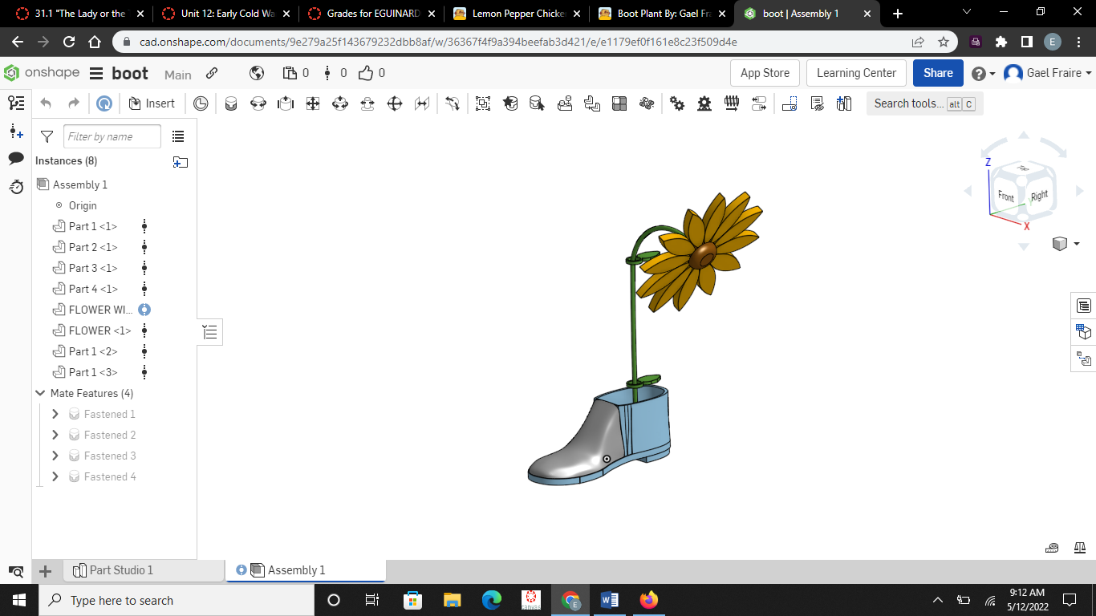Click the Filter by name field

pyautogui.click(x=112, y=136)
